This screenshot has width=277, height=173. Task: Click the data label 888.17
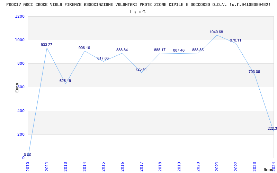coord(160,50)
